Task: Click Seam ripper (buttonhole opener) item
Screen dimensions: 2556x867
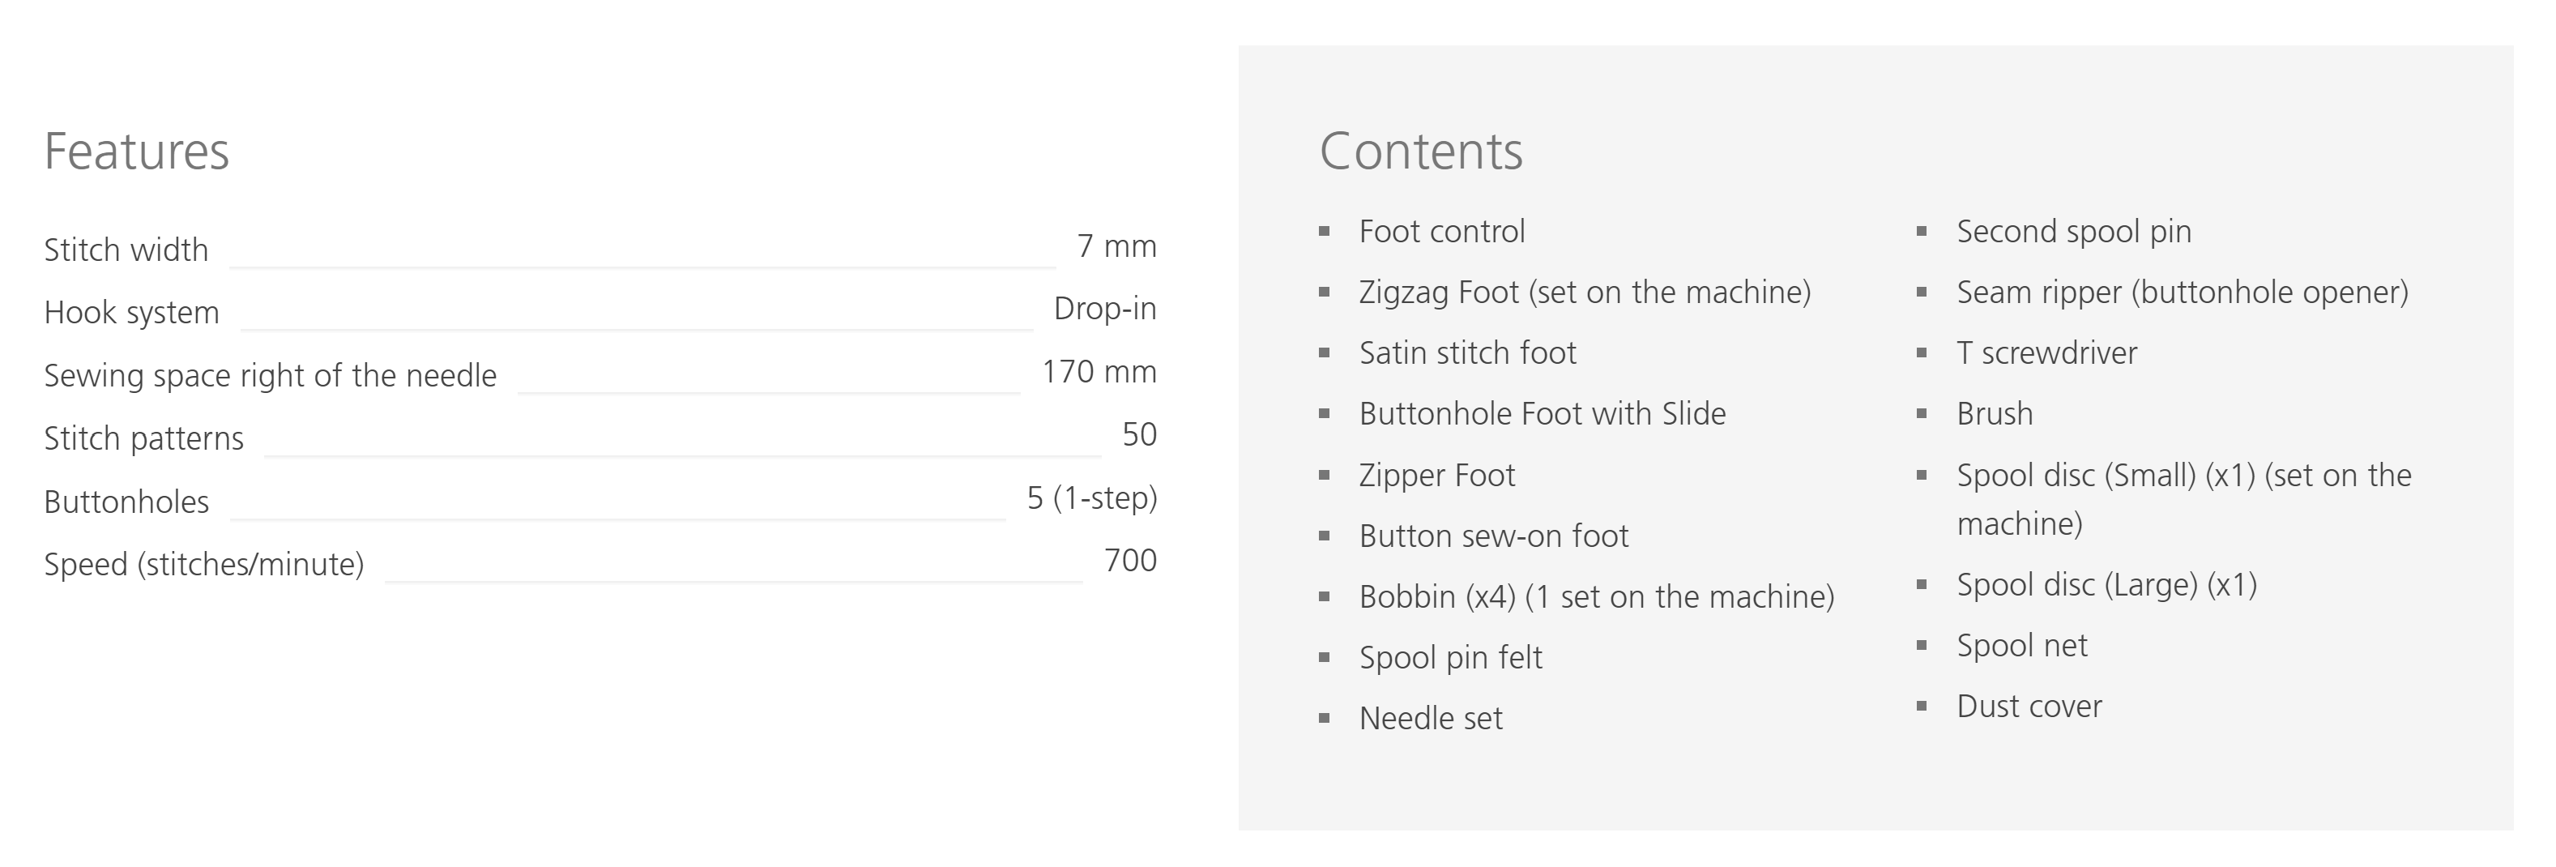Action: (2182, 293)
